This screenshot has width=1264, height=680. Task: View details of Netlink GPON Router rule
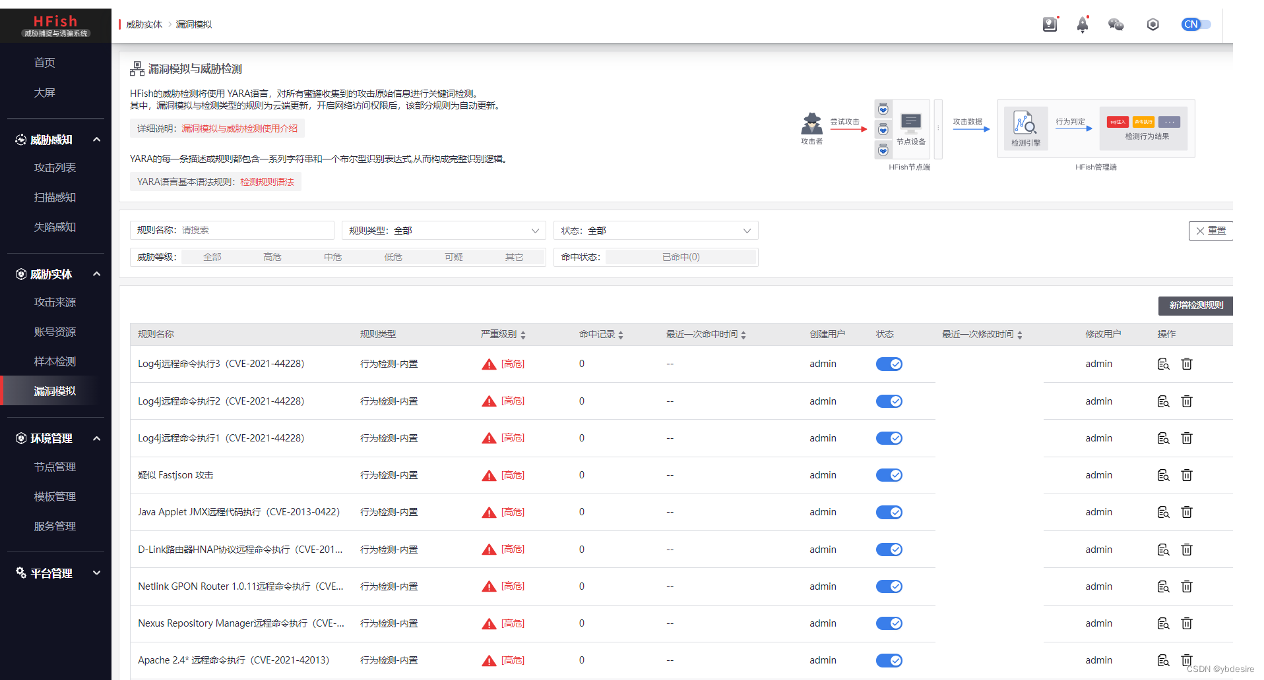coord(1163,586)
